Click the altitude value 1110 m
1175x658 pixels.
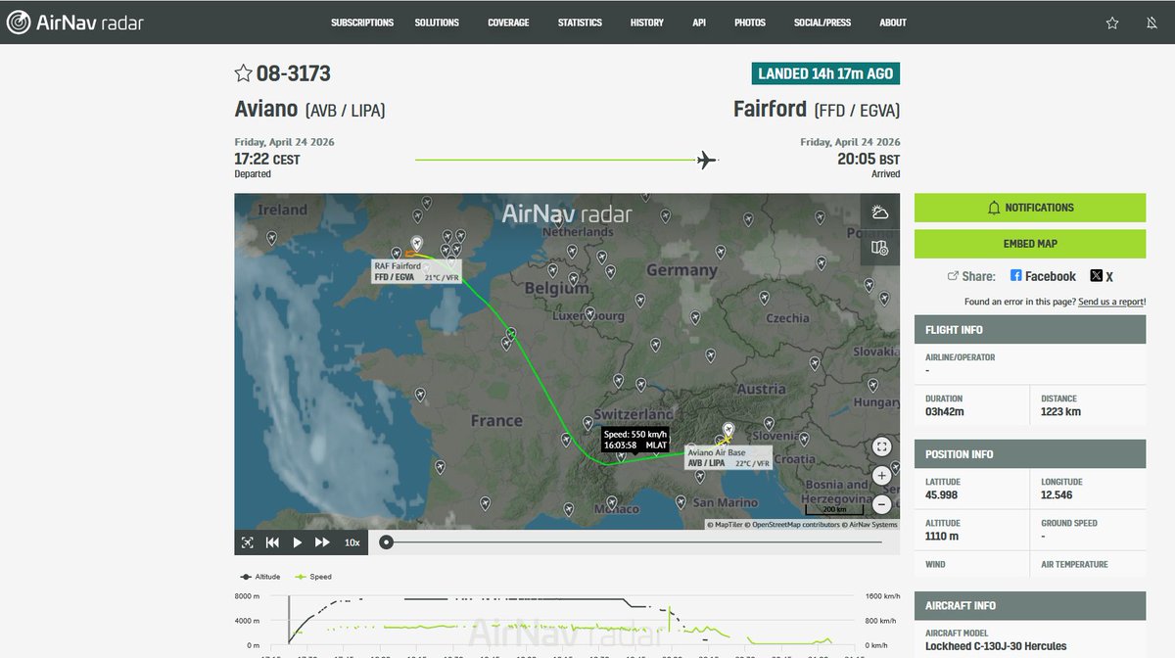tap(944, 536)
